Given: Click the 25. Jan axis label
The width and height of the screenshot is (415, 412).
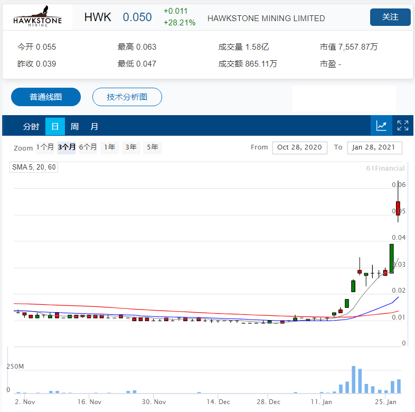Looking at the screenshot, I should click(385, 402).
